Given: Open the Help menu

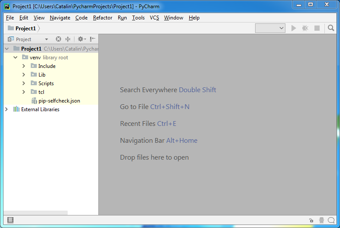Looking at the screenshot, I should pyautogui.click(x=194, y=18).
